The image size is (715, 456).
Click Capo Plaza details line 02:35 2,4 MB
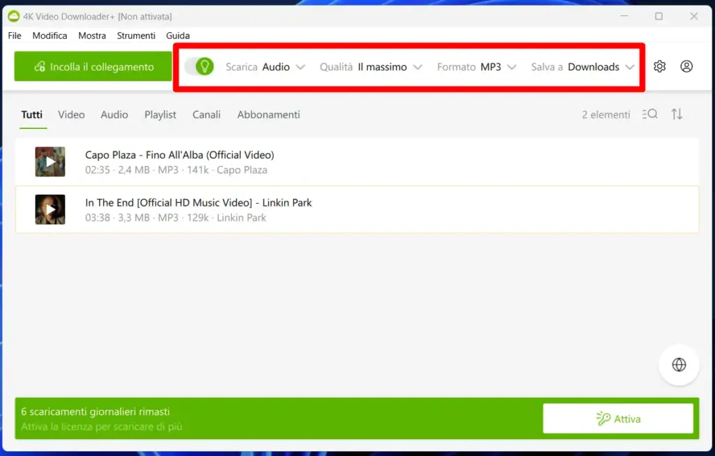point(176,170)
